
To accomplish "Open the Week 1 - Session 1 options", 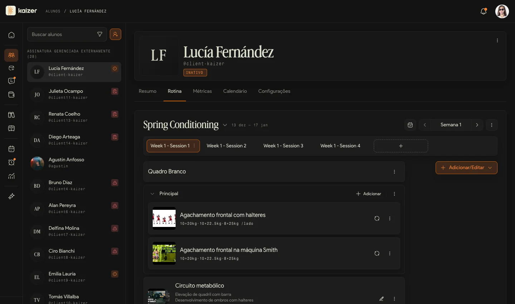I will click(194, 146).
